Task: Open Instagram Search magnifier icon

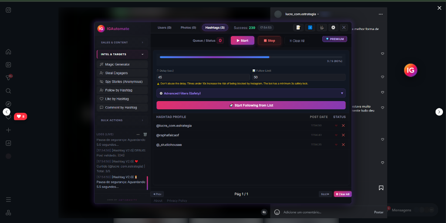Action: point(9,91)
